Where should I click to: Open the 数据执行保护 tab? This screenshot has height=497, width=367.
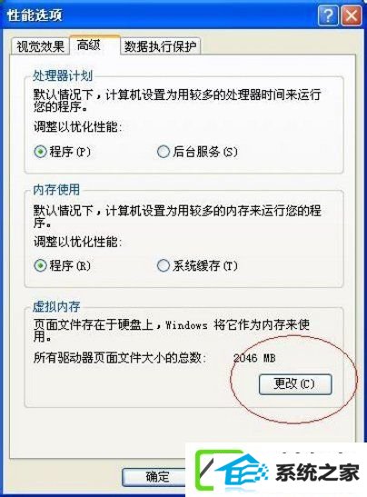pyautogui.click(x=161, y=46)
